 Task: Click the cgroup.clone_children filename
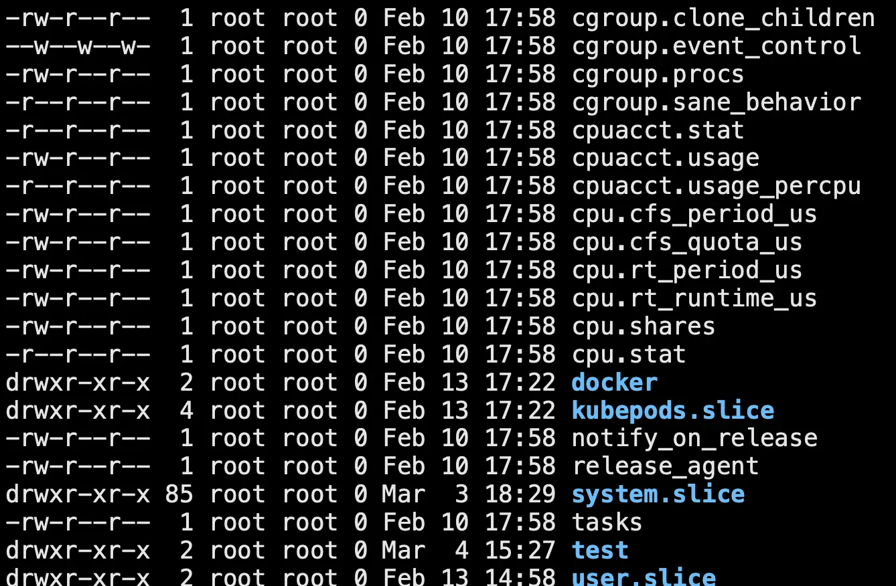click(x=723, y=19)
